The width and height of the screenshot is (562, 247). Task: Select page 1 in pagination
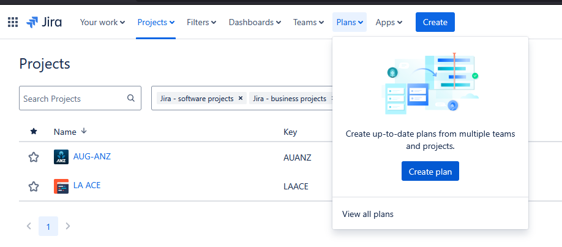48,226
